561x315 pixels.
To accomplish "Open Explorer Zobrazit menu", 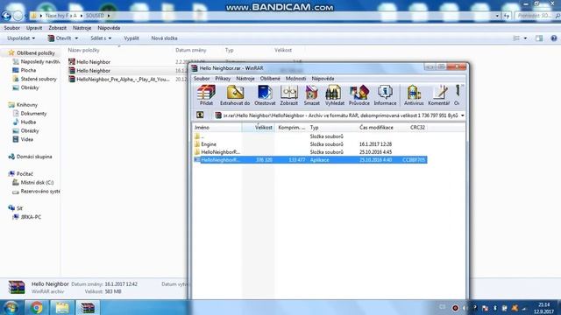I will pyautogui.click(x=57, y=28).
